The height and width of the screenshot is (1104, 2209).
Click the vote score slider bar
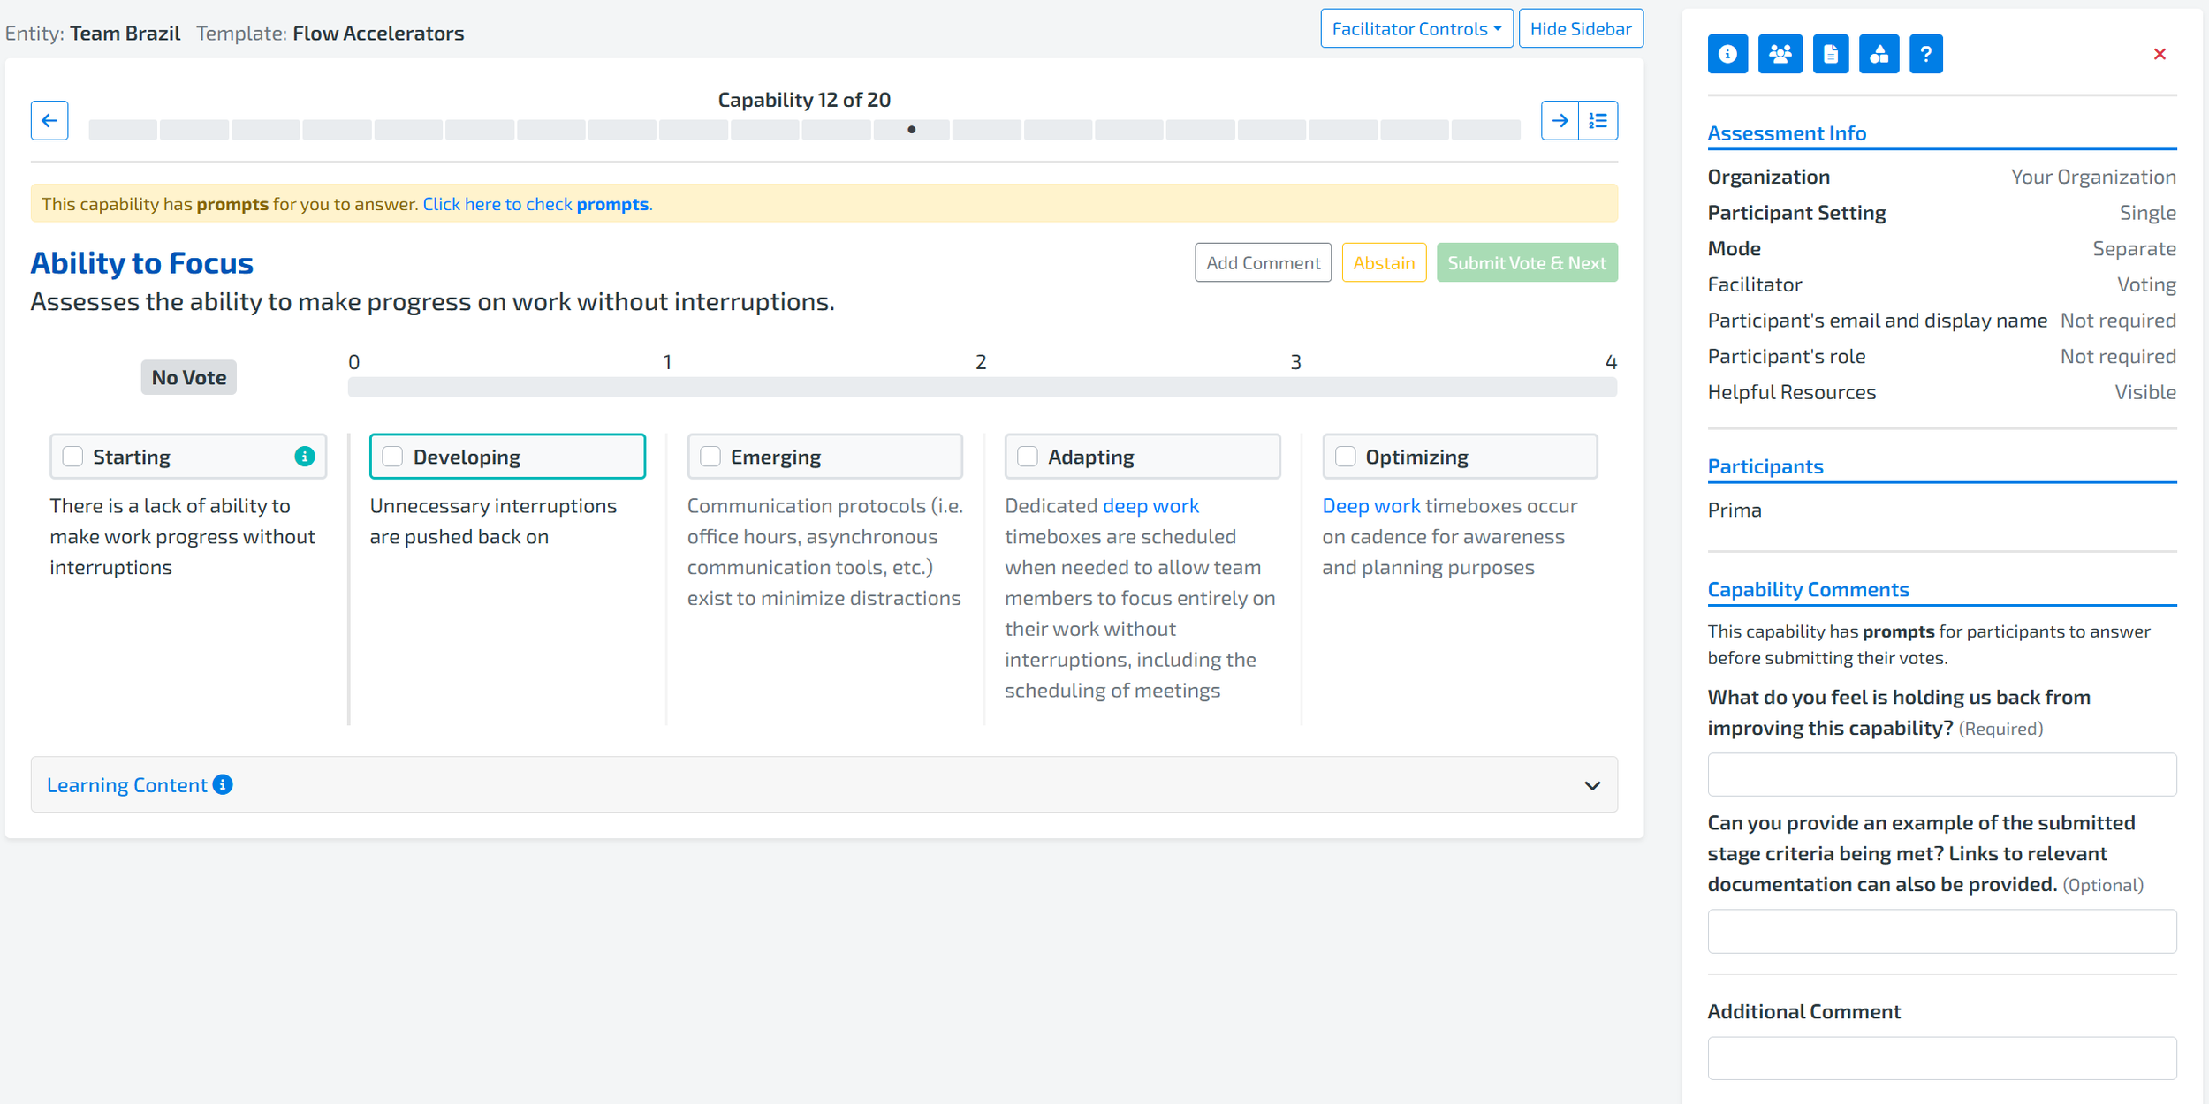982,387
